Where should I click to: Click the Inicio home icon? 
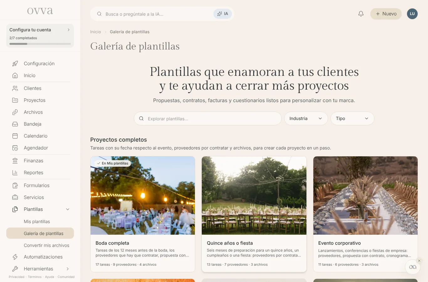click(15, 76)
